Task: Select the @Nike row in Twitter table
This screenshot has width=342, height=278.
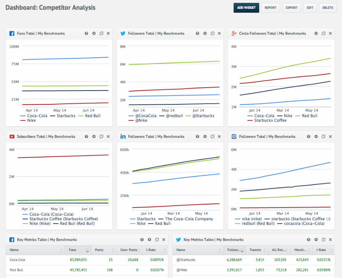Action: click(254, 270)
